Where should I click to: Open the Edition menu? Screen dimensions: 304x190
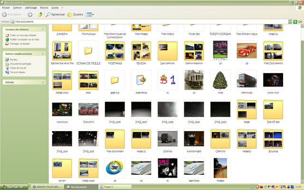18,8
